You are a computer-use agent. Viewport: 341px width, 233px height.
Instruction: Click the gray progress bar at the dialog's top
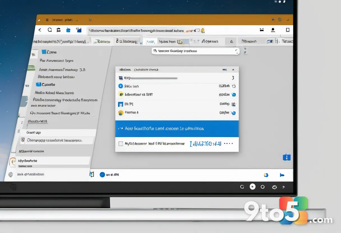[x=154, y=78]
